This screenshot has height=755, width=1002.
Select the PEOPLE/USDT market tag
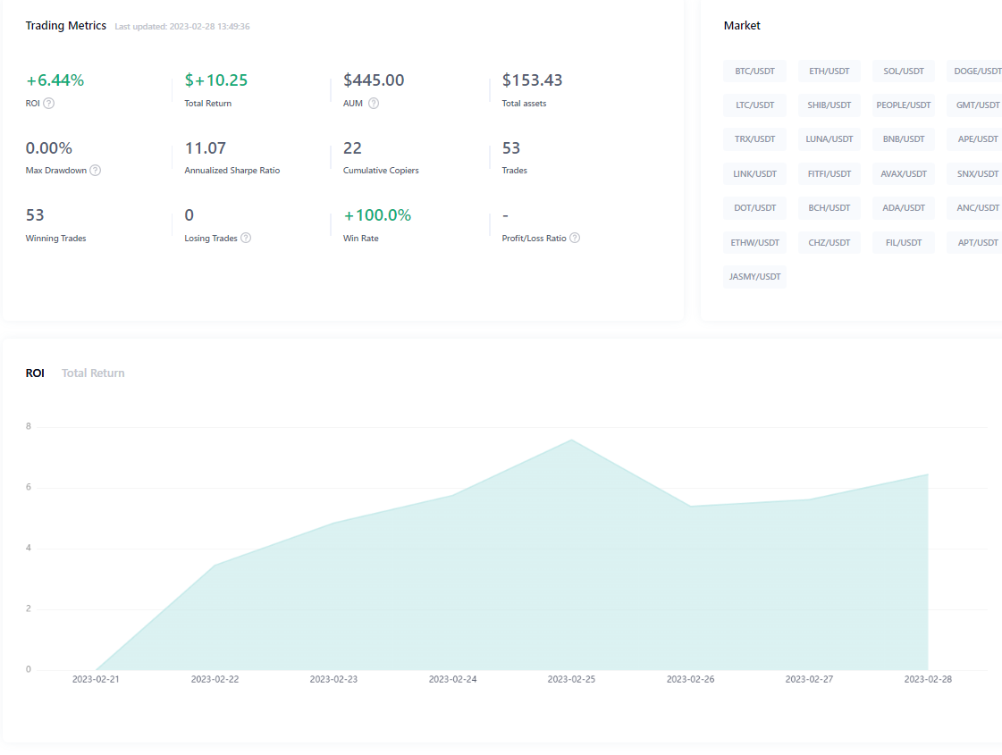click(x=904, y=105)
